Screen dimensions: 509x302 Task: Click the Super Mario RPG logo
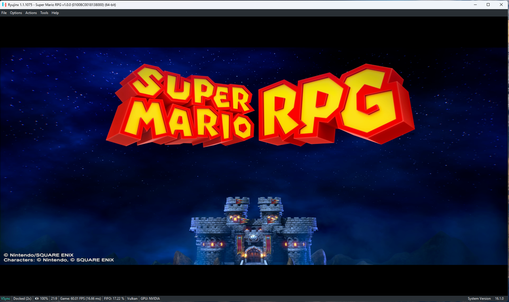pyautogui.click(x=260, y=105)
